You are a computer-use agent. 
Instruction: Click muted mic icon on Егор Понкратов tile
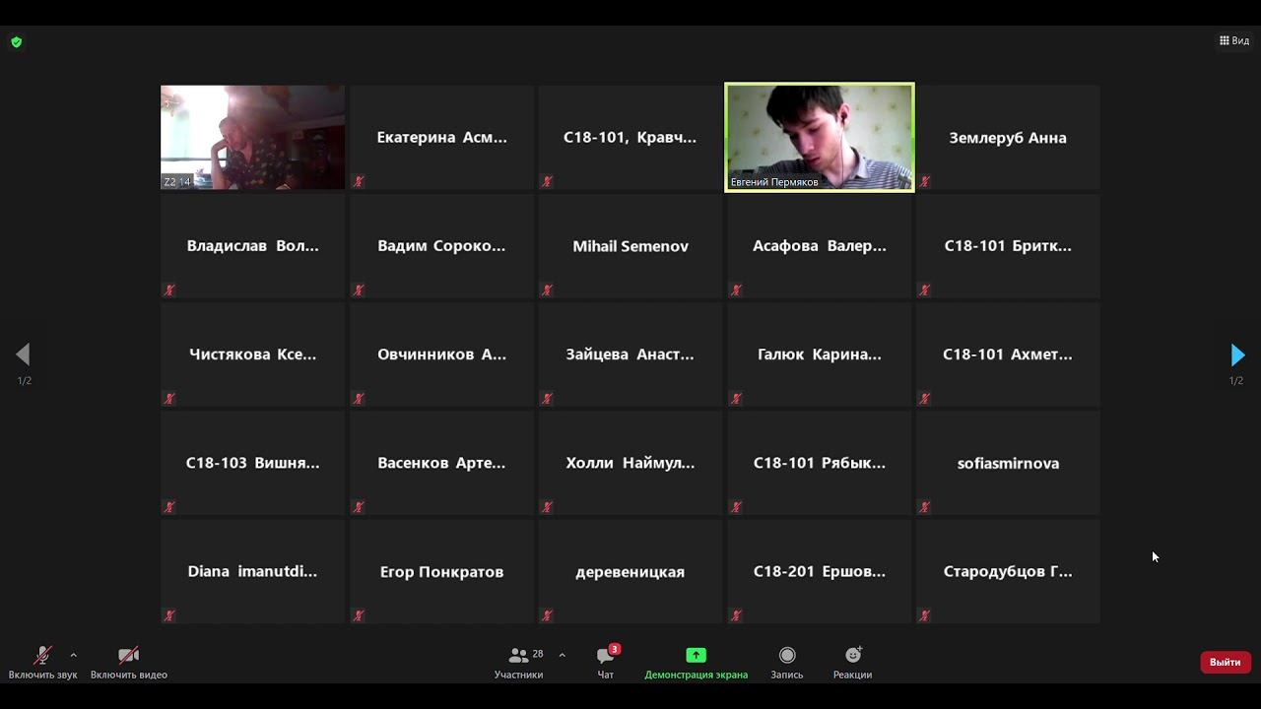tap(359, 615)
